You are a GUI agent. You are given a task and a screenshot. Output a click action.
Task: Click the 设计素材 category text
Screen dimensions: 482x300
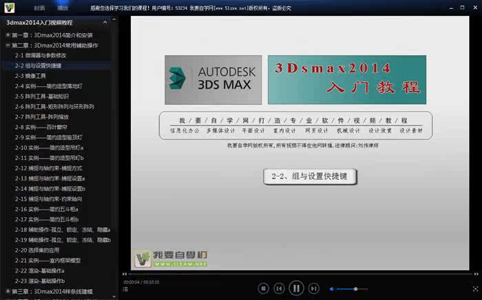411,130
